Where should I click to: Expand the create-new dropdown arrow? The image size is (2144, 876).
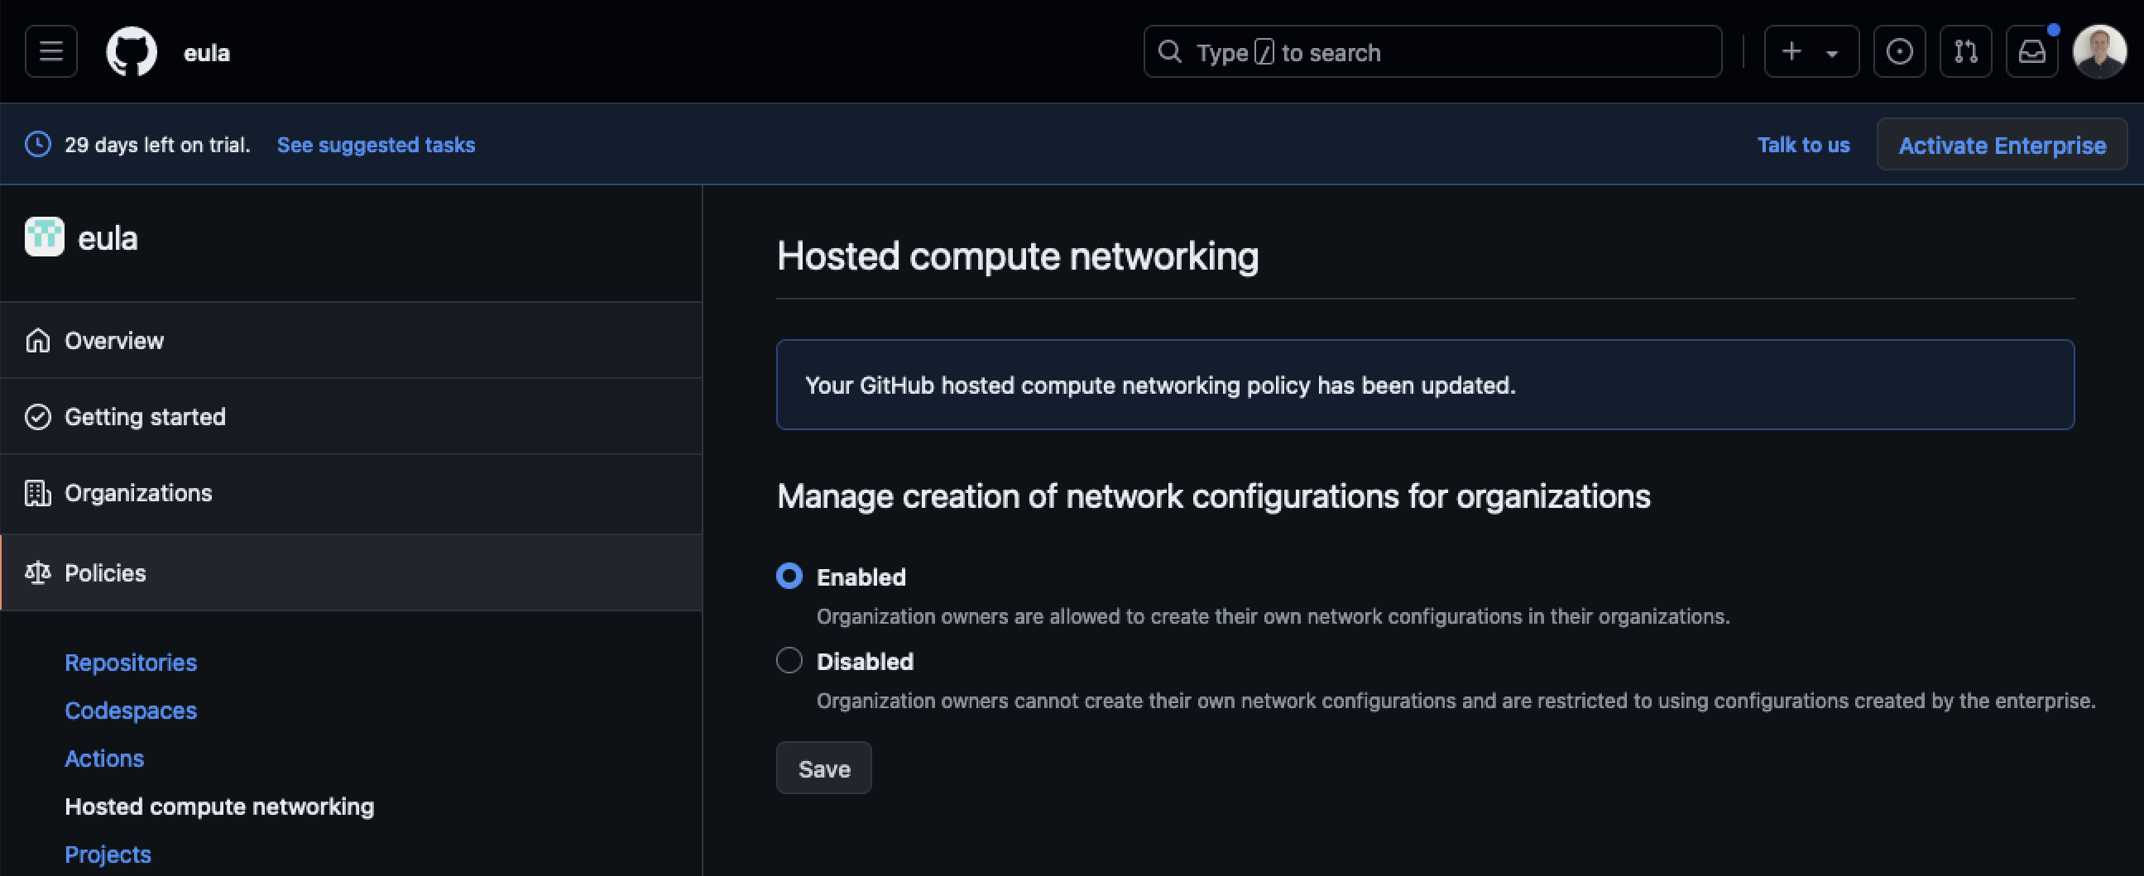click(1832, 53)
